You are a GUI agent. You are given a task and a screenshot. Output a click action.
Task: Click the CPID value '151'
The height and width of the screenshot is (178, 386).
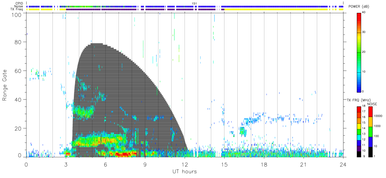(195, 3)
